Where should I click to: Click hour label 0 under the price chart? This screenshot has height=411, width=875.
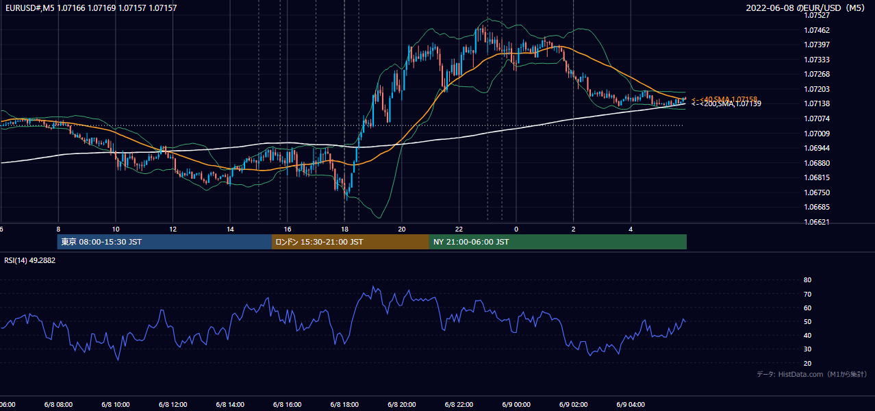[x=516, y=229]
